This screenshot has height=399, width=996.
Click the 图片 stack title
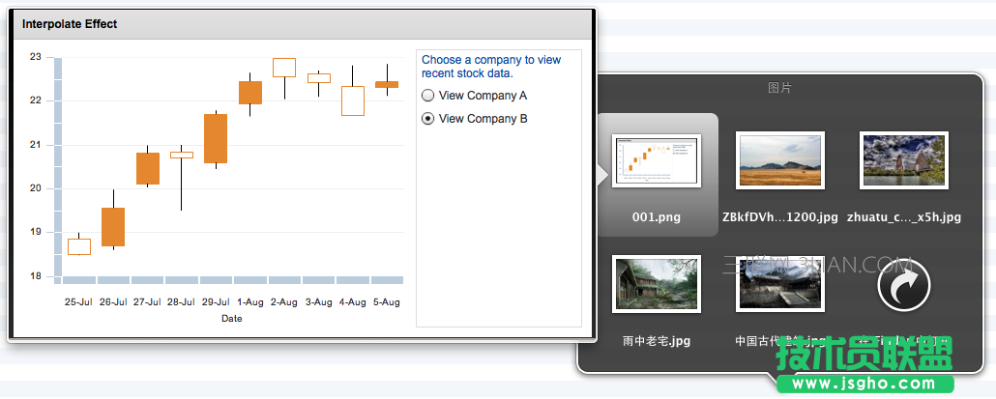[779, 88]
